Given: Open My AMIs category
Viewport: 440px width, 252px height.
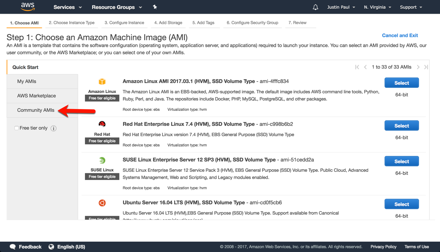Looking at the screenshot, I should [42, 82].
